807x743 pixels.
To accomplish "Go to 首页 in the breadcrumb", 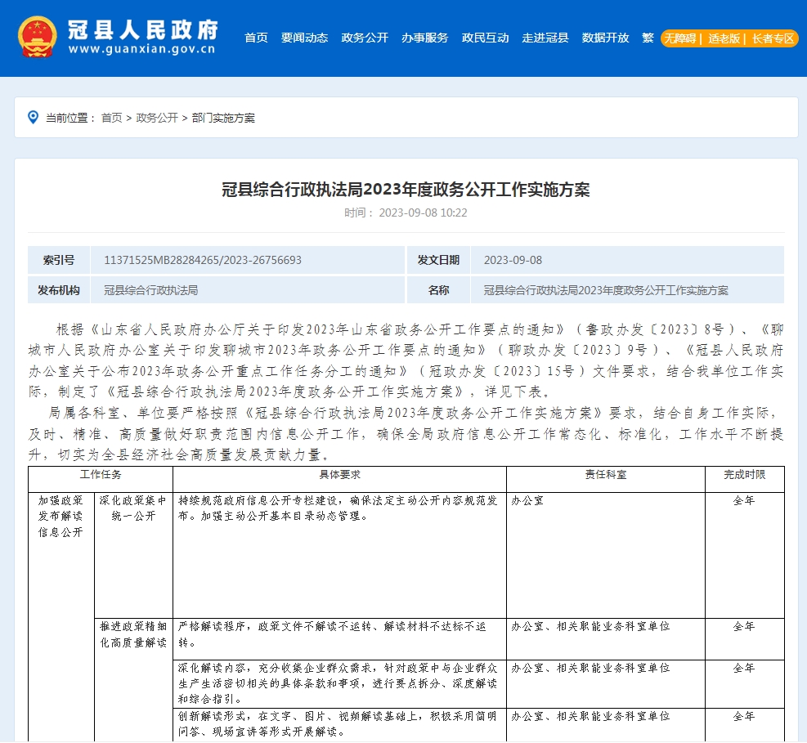I will (x=112, y=118).
